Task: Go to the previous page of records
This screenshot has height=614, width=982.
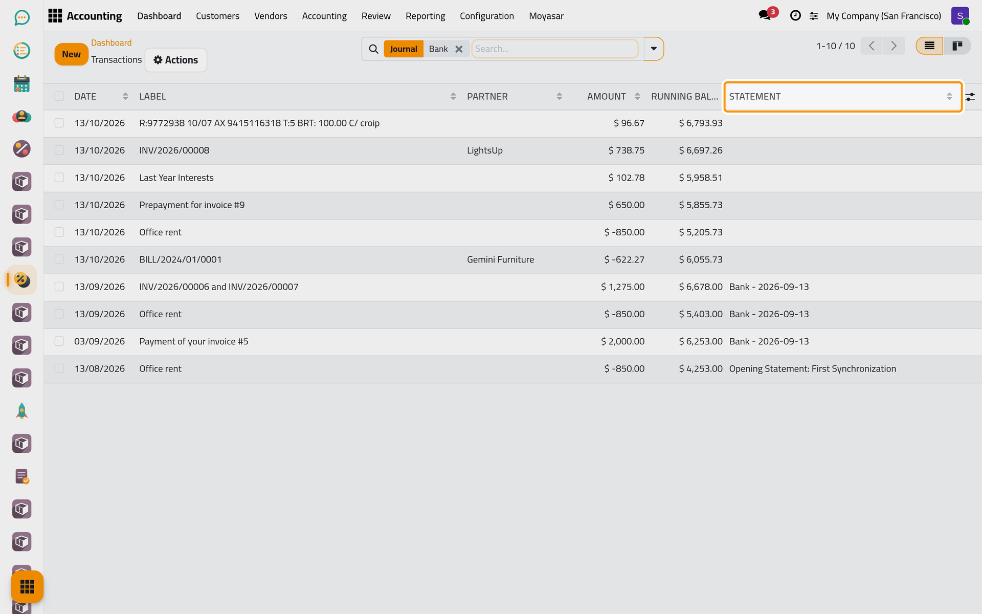Action: [872, 46]
